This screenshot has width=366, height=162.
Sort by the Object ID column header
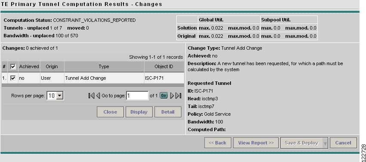[164, 66]
